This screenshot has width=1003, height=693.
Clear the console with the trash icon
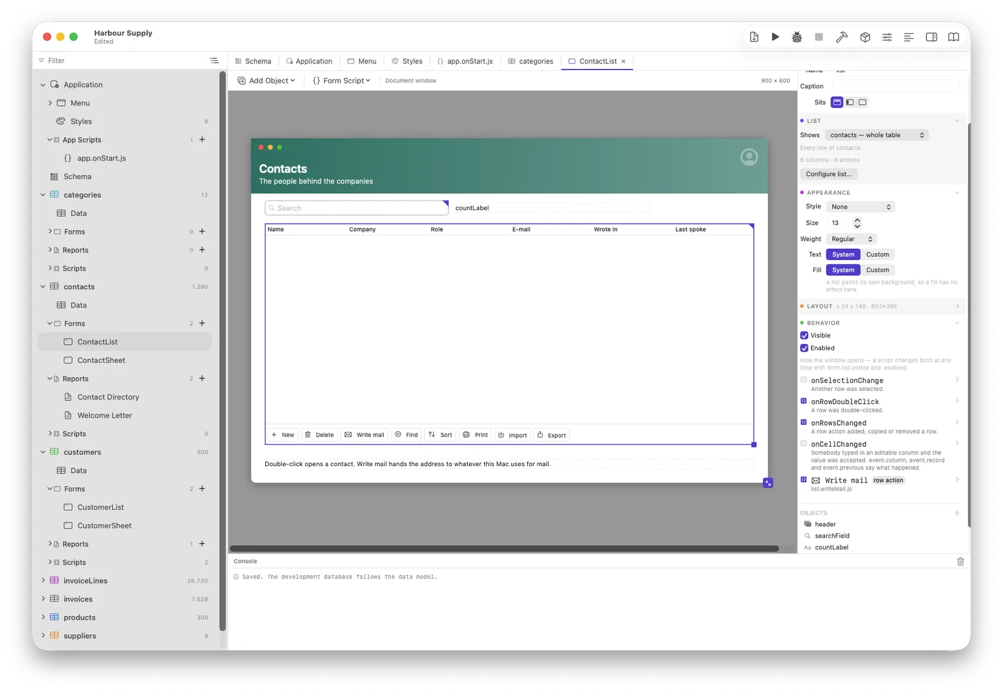[960, 561]
